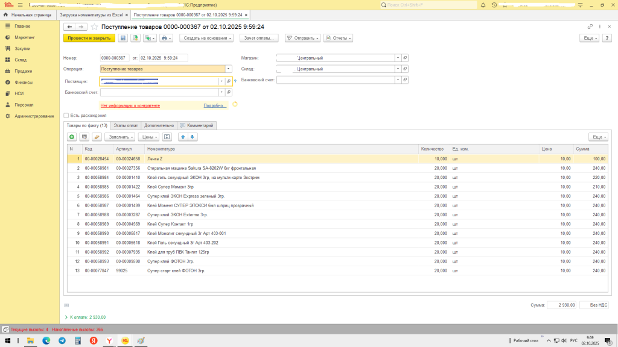
Task: Expand the Операция dropdown
Action: click(x=228, y=69)
